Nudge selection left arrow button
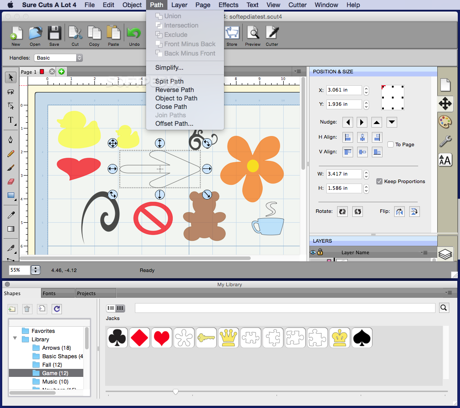The height and width of the screenshot is (408, 460). (348, 122)
